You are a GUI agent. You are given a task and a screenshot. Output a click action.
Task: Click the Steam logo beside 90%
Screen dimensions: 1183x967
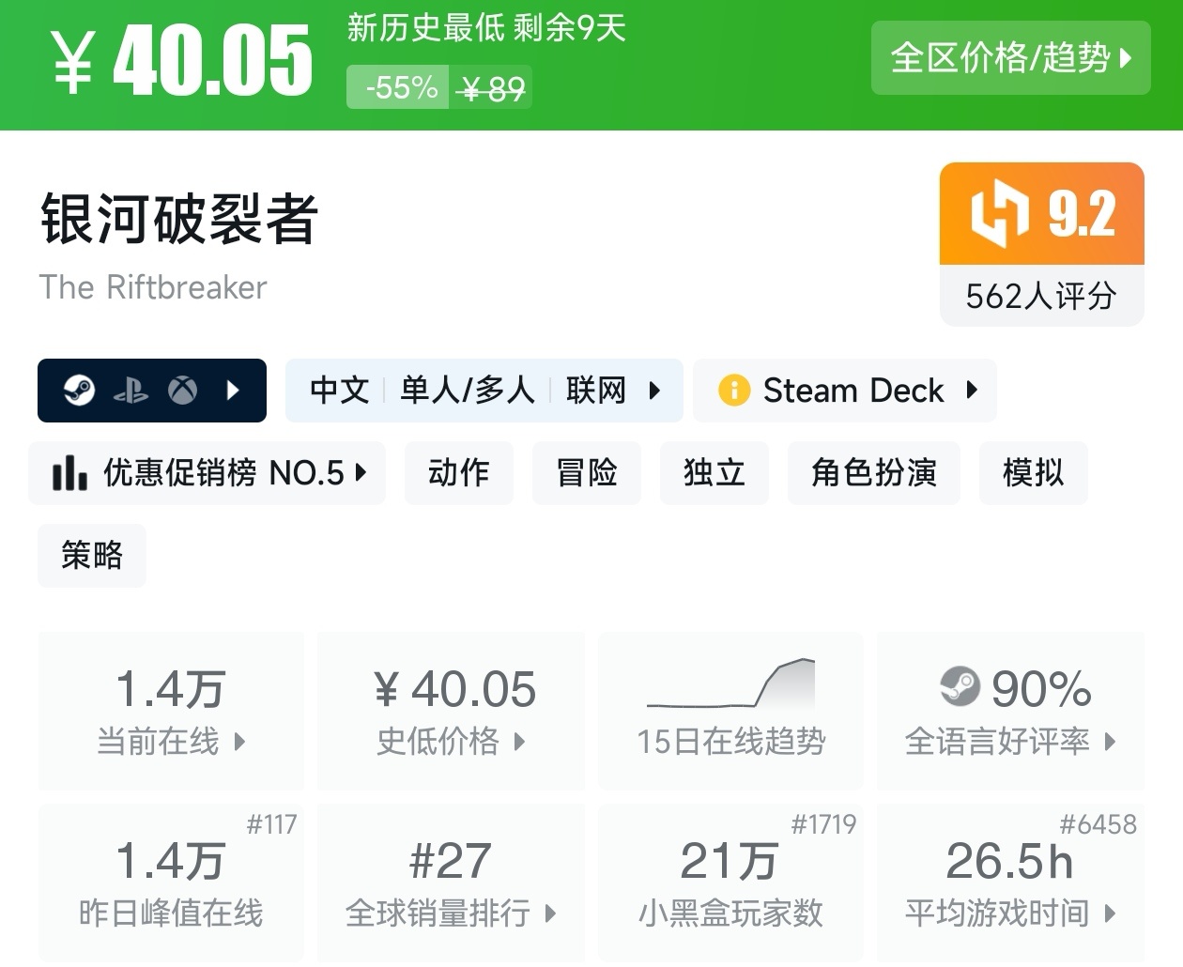pyautogui.click(x=960, y=687)
